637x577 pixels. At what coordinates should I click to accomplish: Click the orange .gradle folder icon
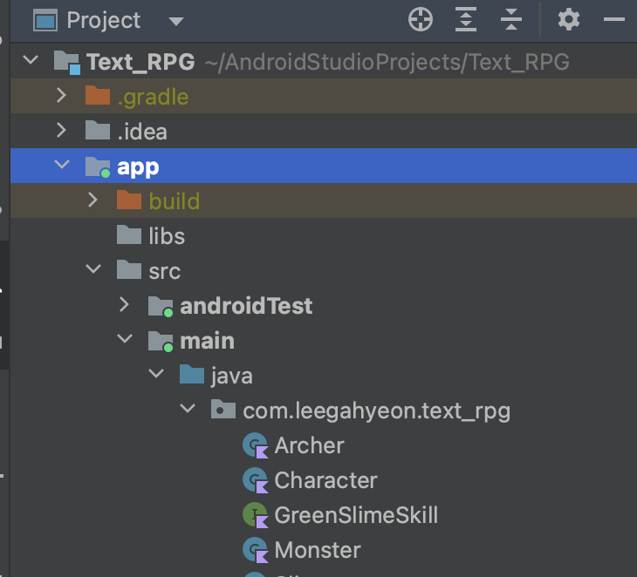coord(98,96)
